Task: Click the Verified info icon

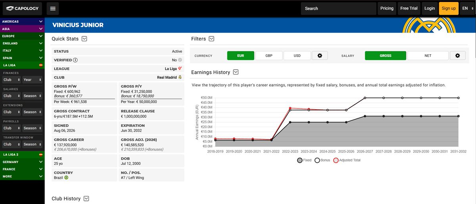Action: tap(75, 60)
